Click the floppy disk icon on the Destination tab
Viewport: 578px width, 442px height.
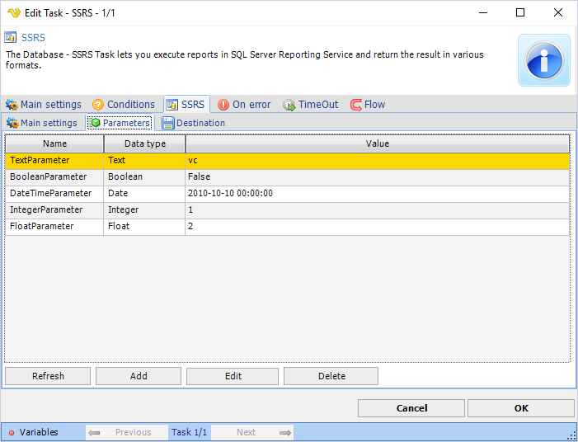coord(167,123)
